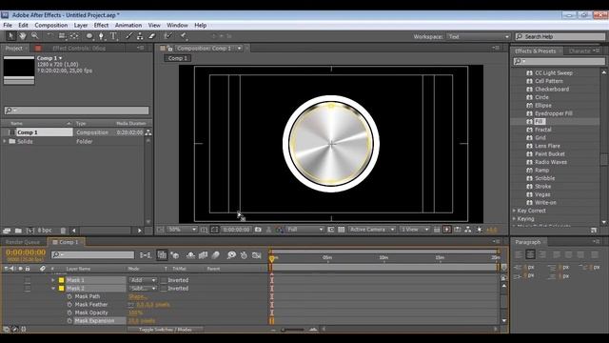Image resolution: width=609 pixels, height=343 pixels.
Task: Toggle the Mask Expansion stopwatch
Action: (x=69, y=321)
